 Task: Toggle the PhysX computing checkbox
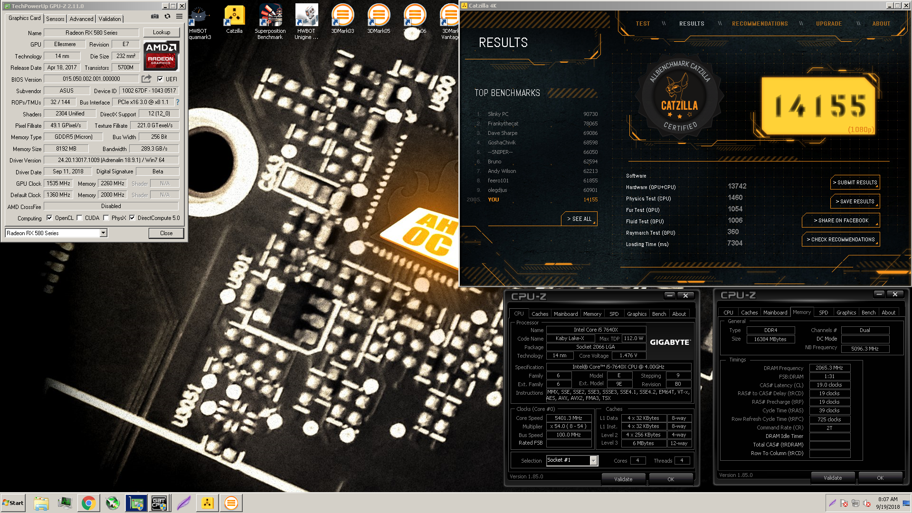(106, 218)
